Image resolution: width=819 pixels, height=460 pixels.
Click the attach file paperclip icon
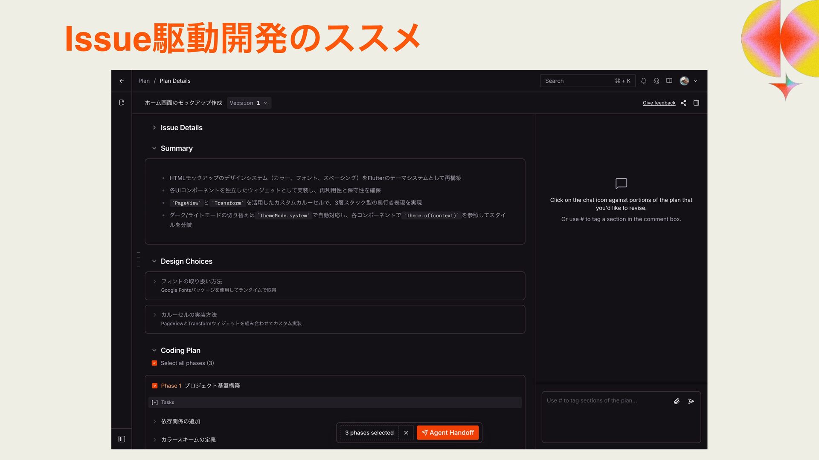tap(677, 401)
